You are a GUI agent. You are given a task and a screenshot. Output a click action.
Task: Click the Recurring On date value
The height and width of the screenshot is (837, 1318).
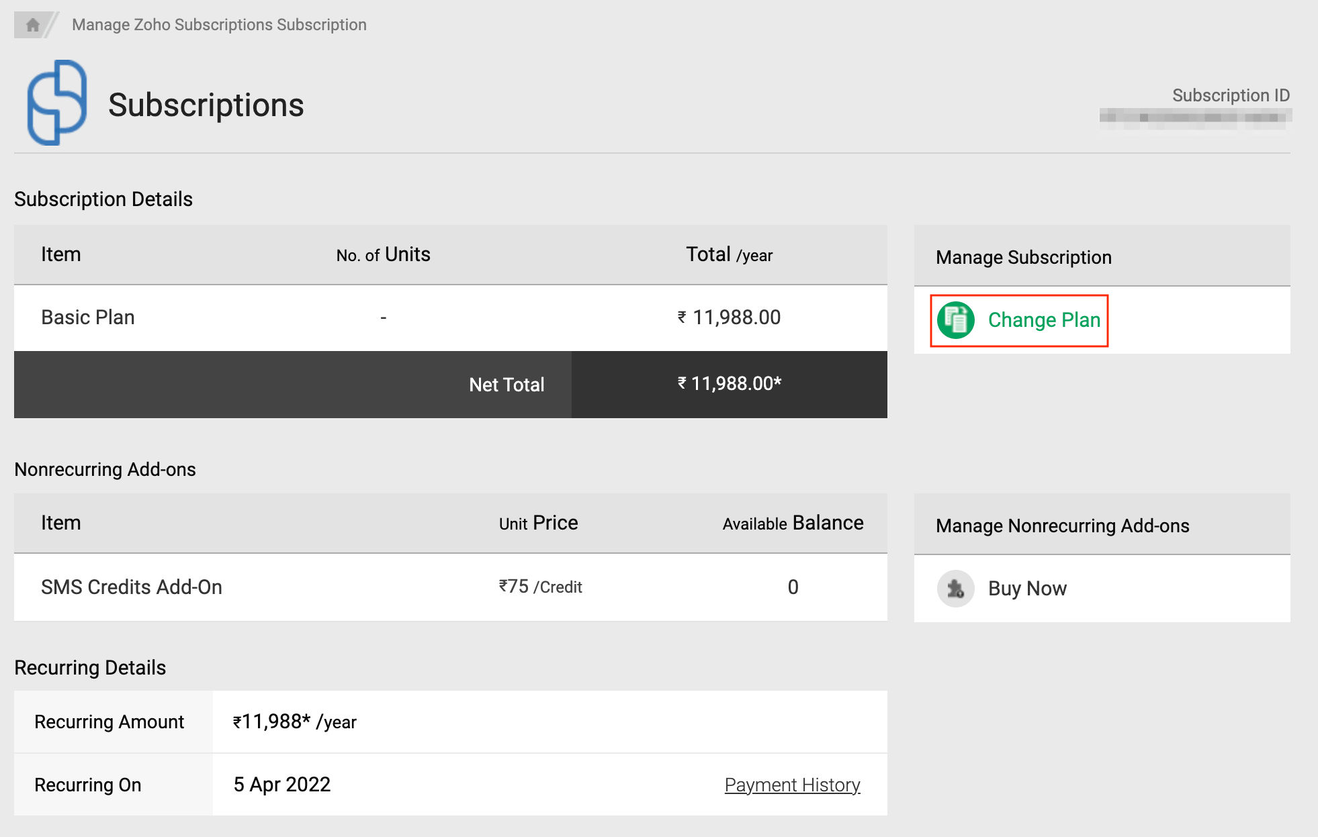tap(282, 785)
